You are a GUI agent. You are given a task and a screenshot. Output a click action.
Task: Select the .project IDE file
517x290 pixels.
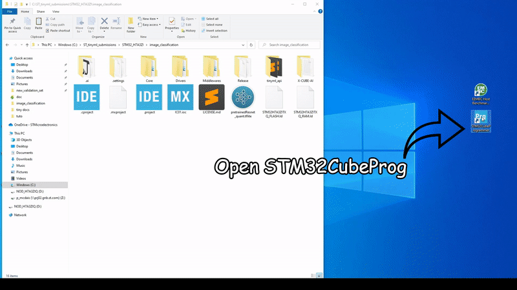(x=149, y=99)
